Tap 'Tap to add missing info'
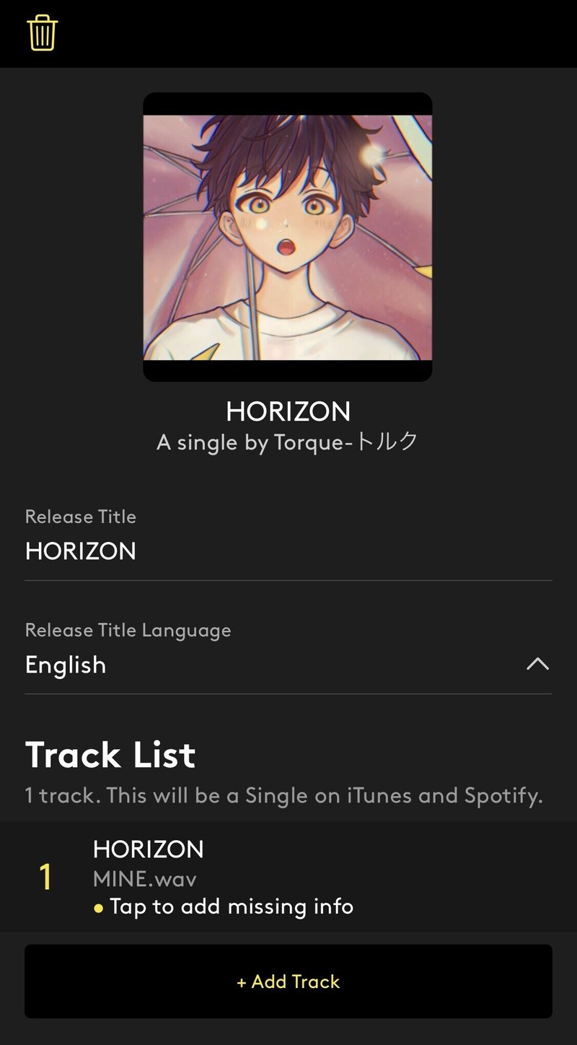This screenshot has width=577, height=1045. click(232, 906)
